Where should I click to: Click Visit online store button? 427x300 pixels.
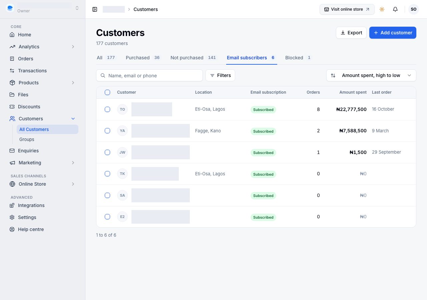pyautogui.click(x=347, y=9)
